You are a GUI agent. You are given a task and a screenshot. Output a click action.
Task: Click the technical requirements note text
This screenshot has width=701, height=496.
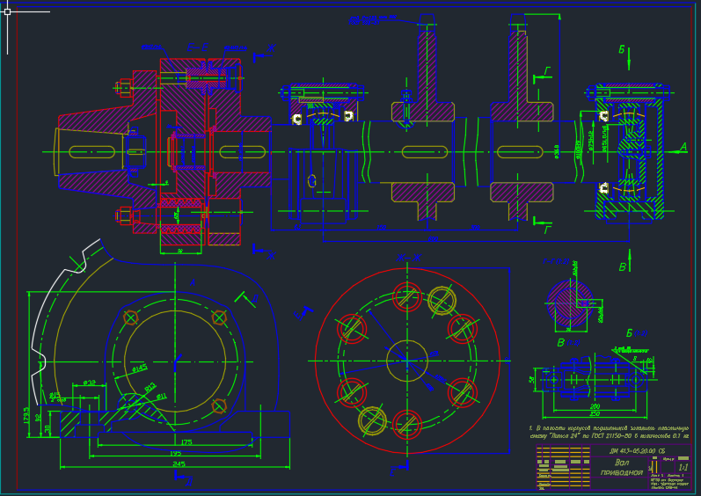[x=609, y=431]
